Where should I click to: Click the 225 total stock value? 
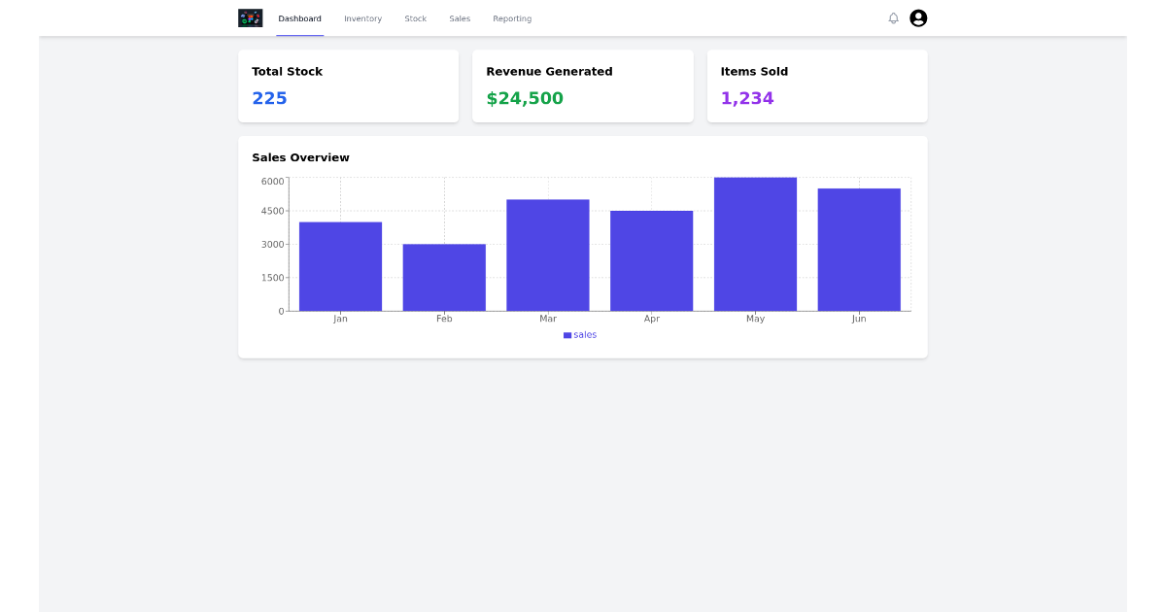tap(269, 97)
